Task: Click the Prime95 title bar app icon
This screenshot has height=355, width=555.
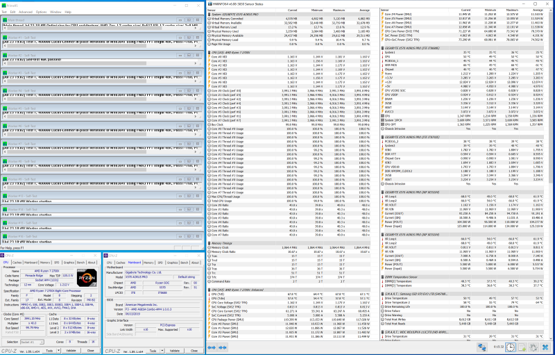Action: pos(4,6)
